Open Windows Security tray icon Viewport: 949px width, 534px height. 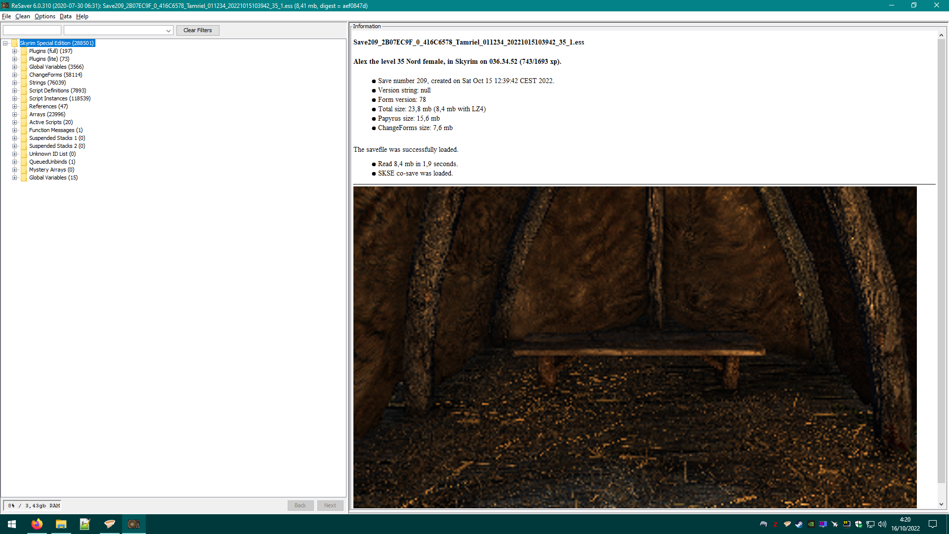pyautogui.click(x=859, y=524)
